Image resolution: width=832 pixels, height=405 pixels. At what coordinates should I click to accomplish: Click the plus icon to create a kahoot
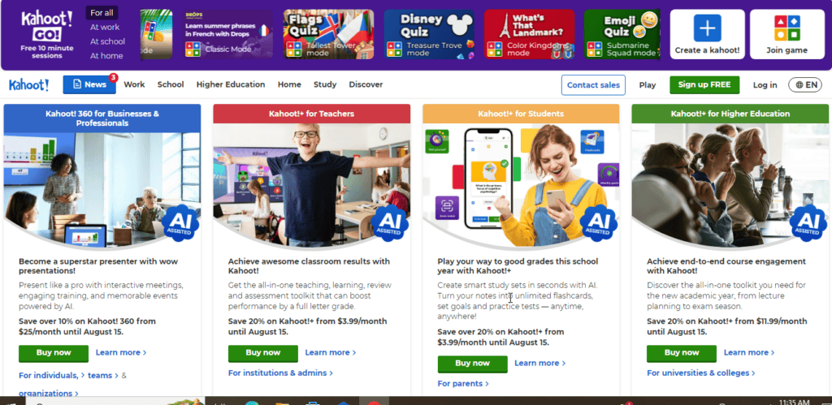(707, 28)
